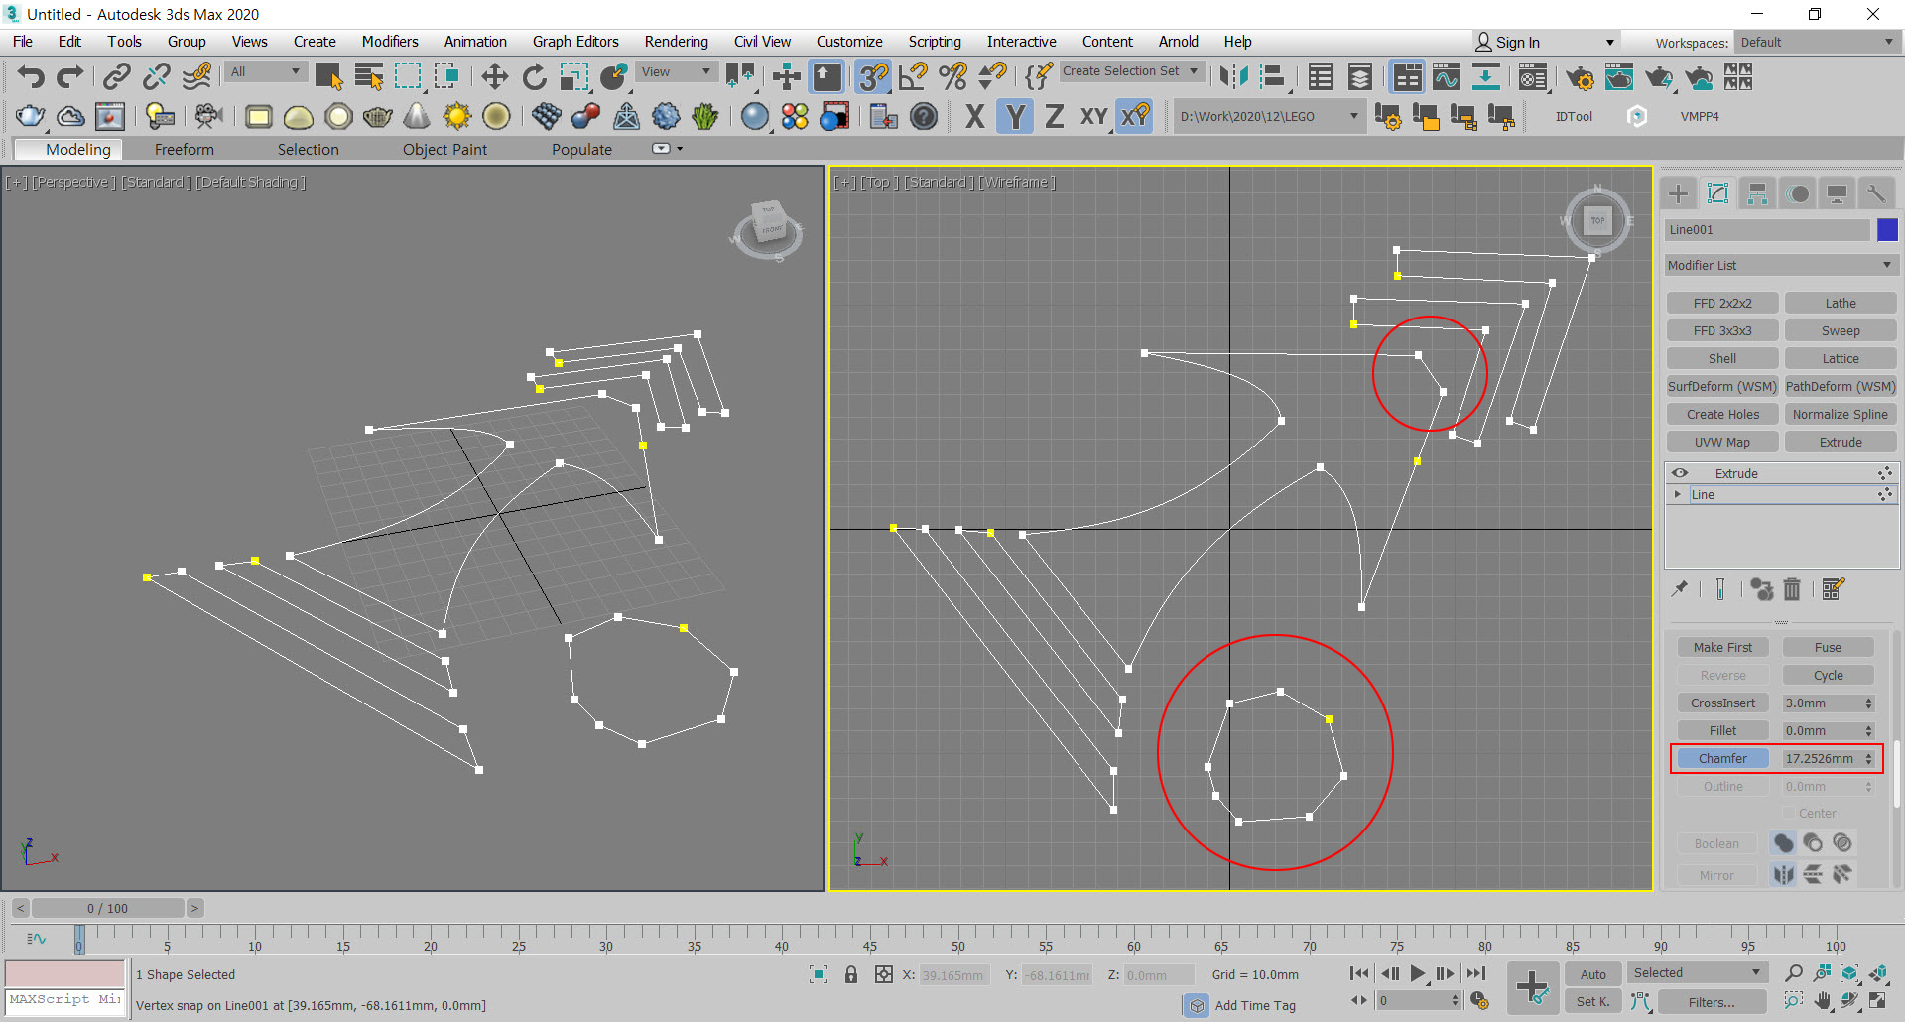
Task: Pin the modifier stack
Action: pos(1679,589)
